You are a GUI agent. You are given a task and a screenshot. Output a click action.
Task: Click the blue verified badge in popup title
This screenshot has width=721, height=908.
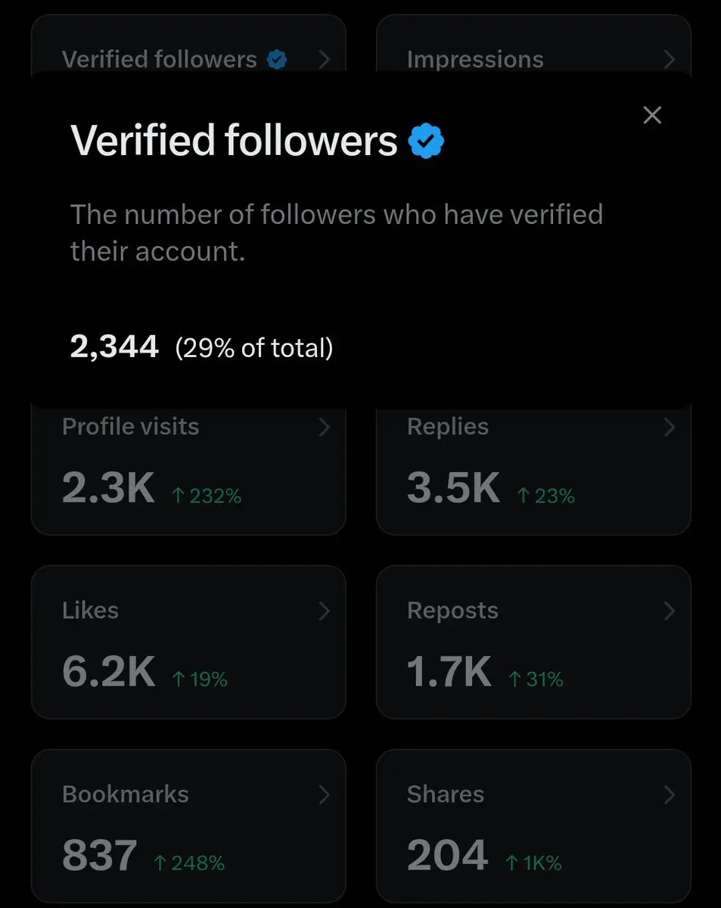click(427, 141)
